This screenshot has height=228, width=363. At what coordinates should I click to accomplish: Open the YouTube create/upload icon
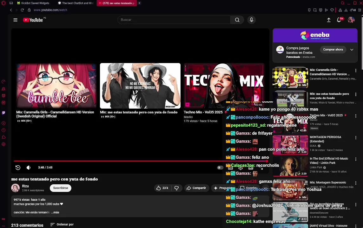pyautogui.click(x=329, y=20)
